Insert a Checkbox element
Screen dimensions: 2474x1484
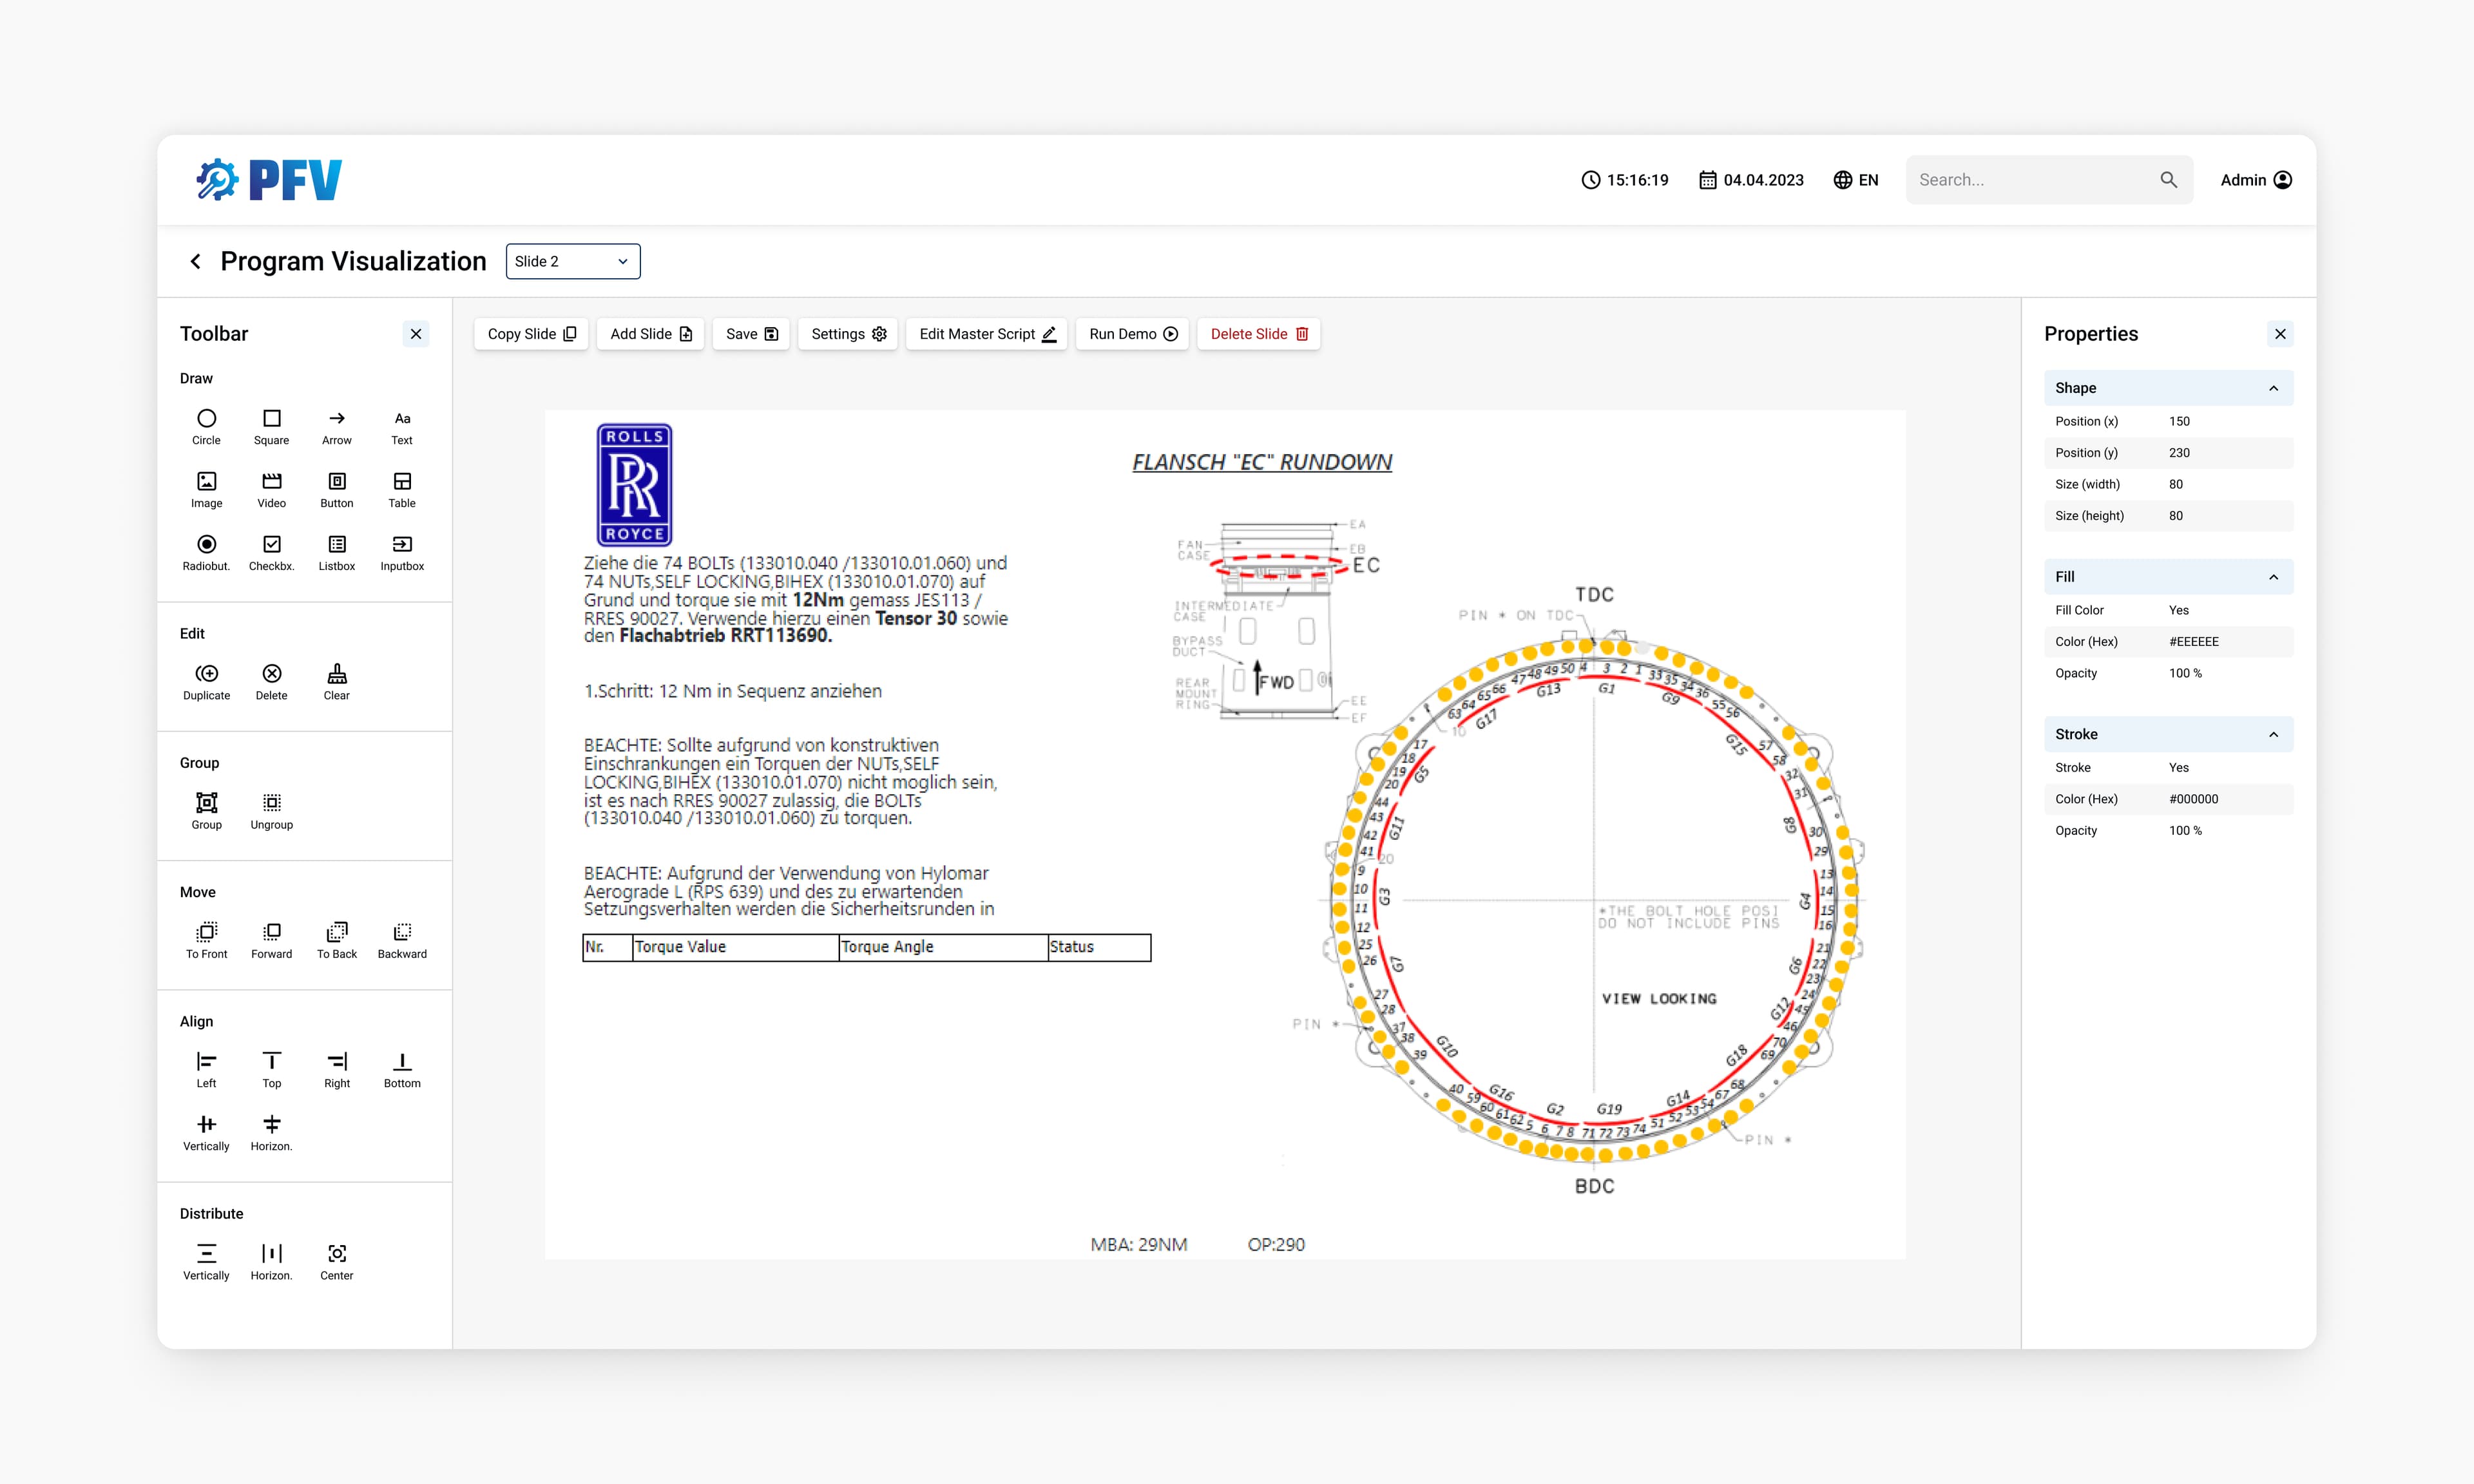[x=271, y=553]
